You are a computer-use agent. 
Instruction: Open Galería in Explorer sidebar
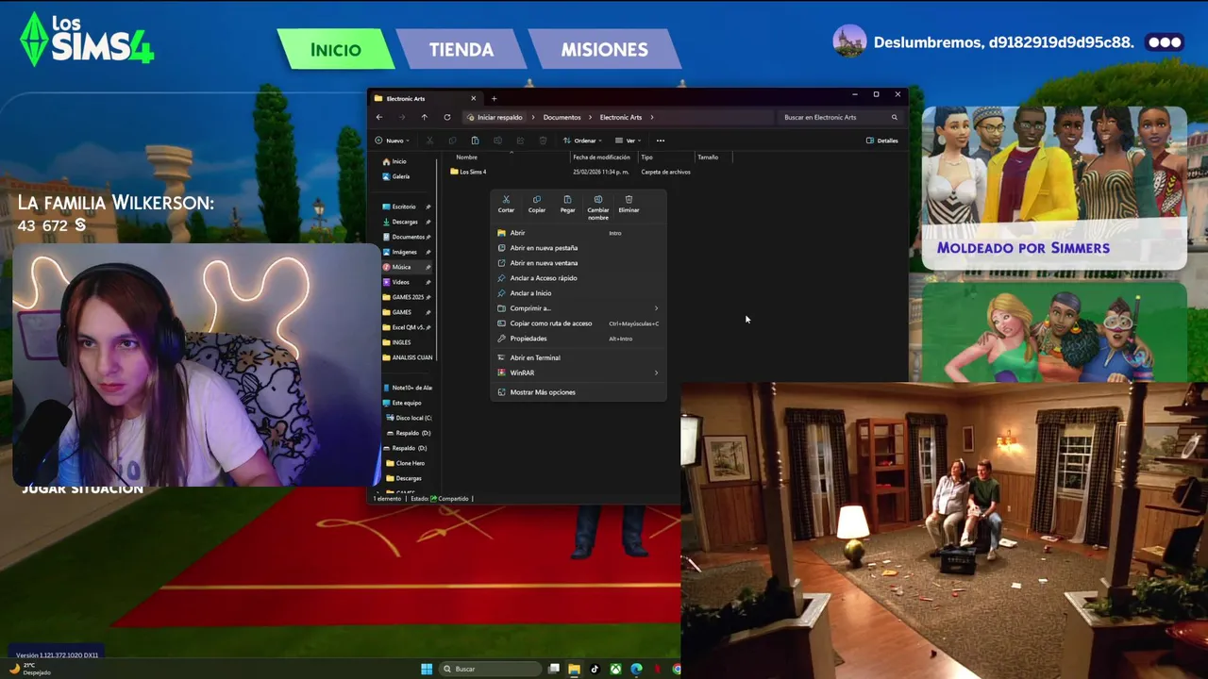[x=396, y=176]
